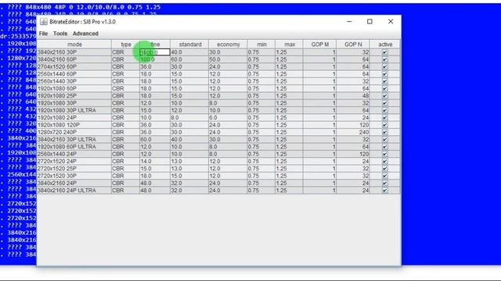Screen dimensions: 501x281
Task: Select the 1920x1080 60P ULTRA mode cell
Action: coord(74,147)
